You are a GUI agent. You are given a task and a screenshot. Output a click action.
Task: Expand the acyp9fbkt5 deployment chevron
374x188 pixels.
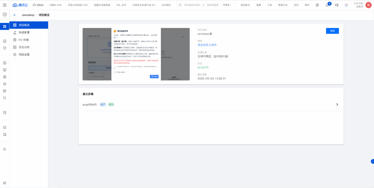tap(337, 105)
